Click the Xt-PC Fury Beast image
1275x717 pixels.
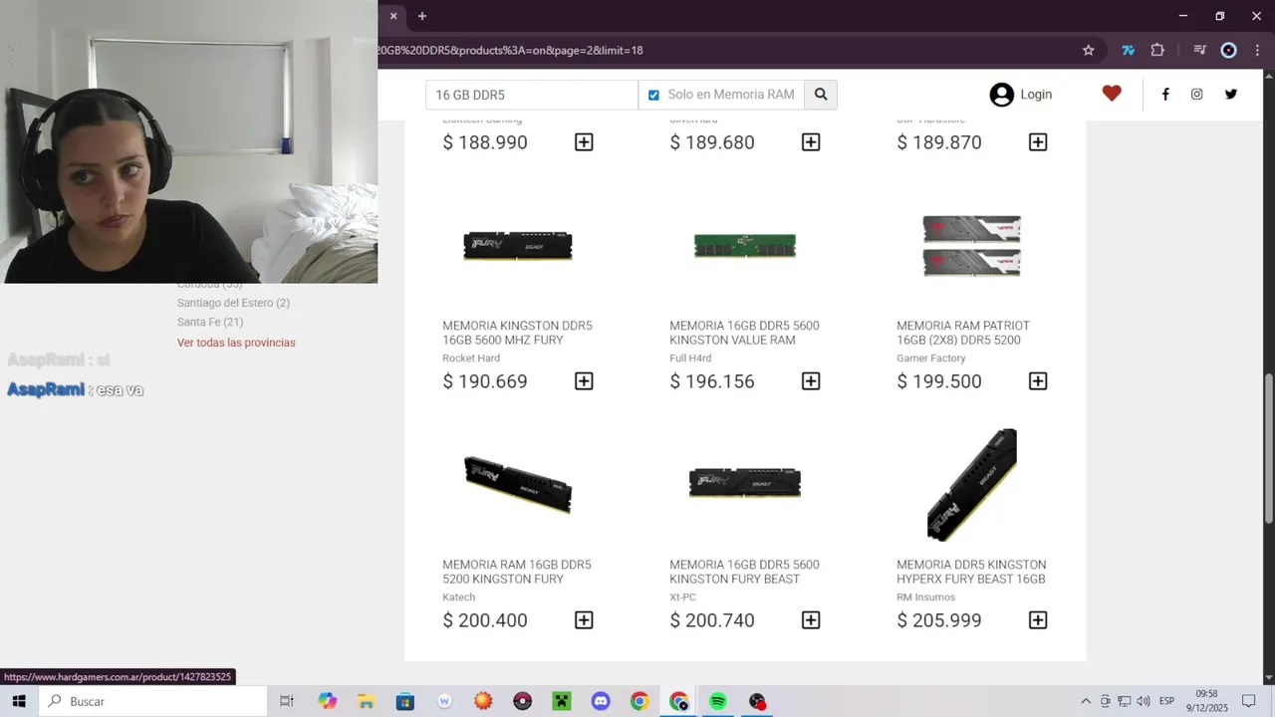point(745,483)
